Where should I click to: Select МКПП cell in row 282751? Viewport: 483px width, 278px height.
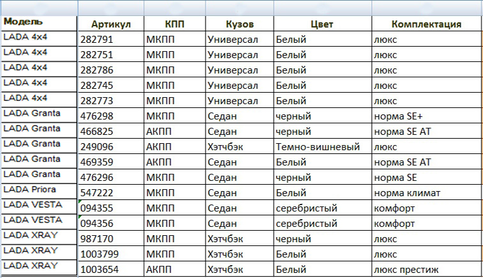pyautogui.click(x=174, y=54)
